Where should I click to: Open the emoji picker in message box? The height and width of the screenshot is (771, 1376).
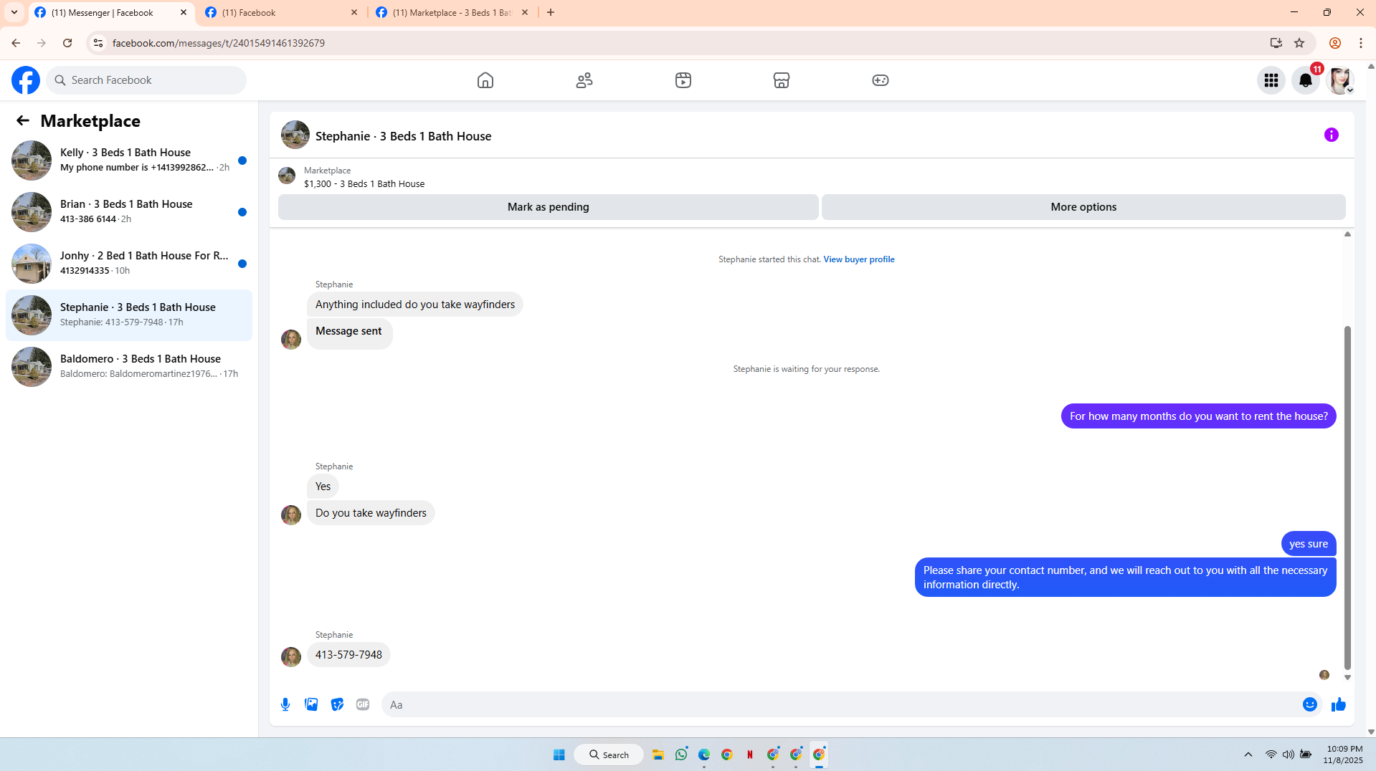1310,704
